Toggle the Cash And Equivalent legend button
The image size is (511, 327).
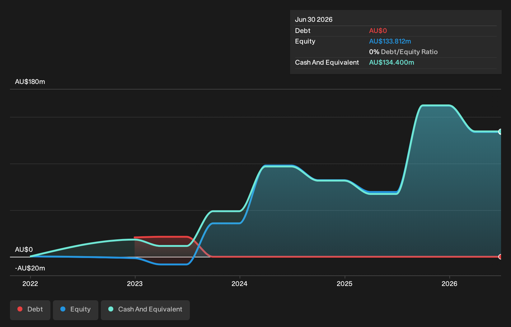click(x=145, y=310)
